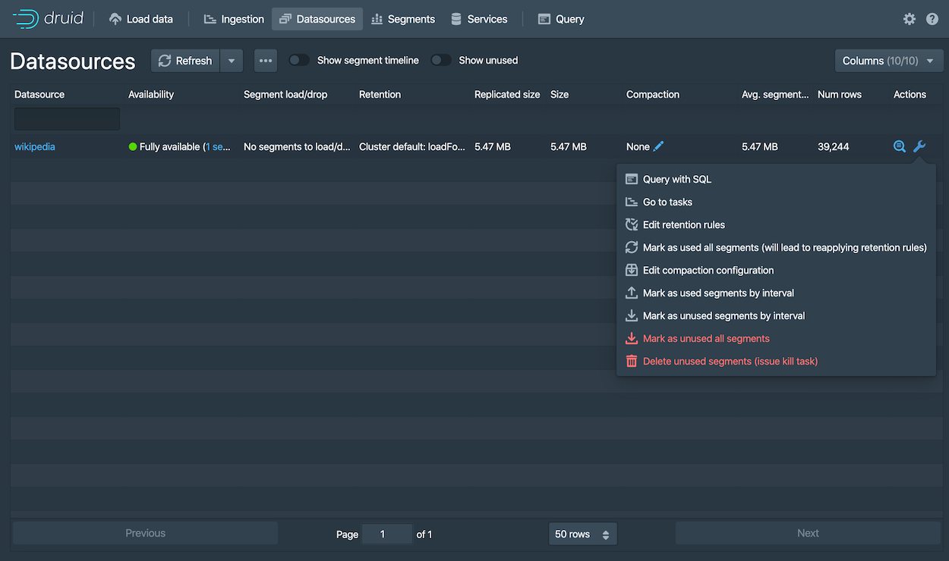Select the magnifying glass icon in Actions column

pyautogui.click(x=900, y=146)
